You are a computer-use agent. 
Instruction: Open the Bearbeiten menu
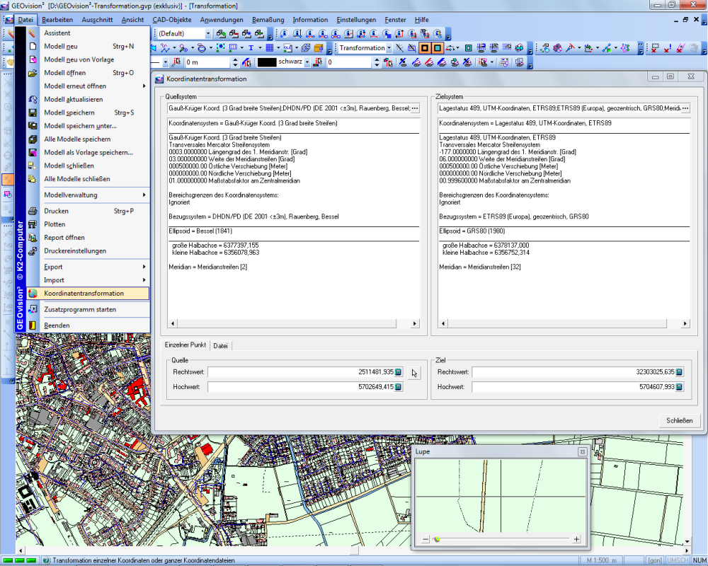pyautogui.click(x=57, y=20)
